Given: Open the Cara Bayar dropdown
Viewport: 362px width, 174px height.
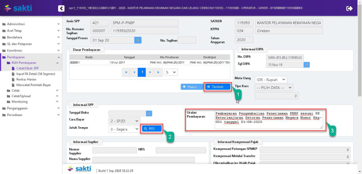Looking at the screenshot, I should (124, 121).
